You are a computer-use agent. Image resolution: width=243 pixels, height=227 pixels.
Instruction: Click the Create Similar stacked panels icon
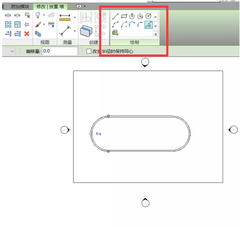[x=86, y=31]
